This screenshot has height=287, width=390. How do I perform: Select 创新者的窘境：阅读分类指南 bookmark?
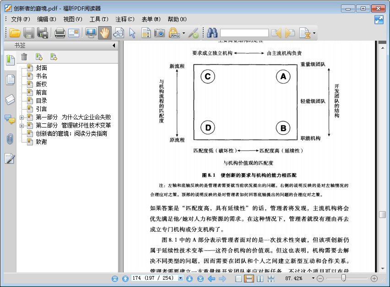[71, 133]
